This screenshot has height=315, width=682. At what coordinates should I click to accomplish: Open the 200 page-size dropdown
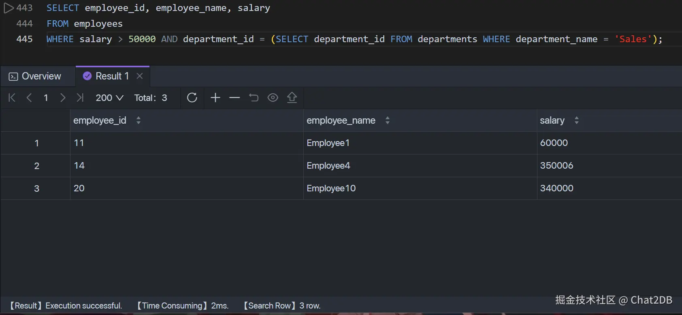(109, 98)
